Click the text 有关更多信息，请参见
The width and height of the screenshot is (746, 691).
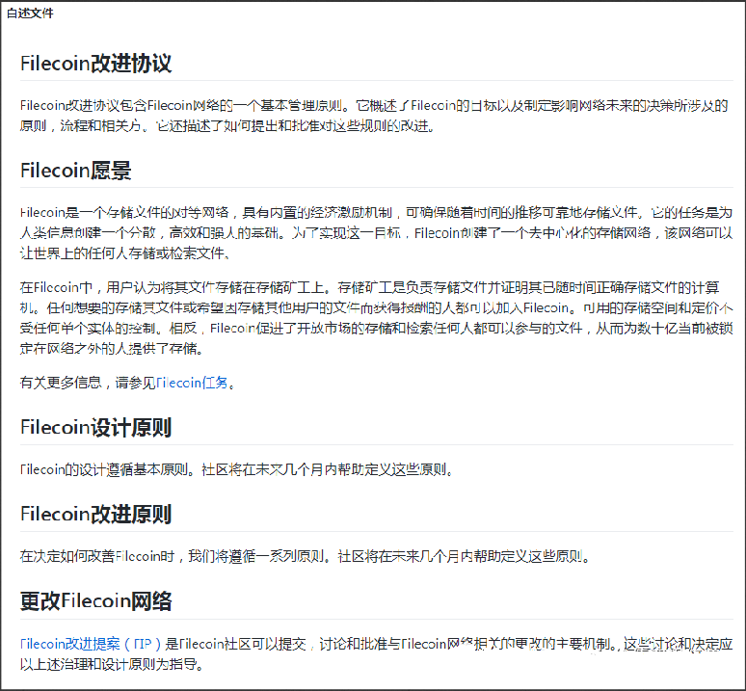pyautogui.click(x=88, y=383)
